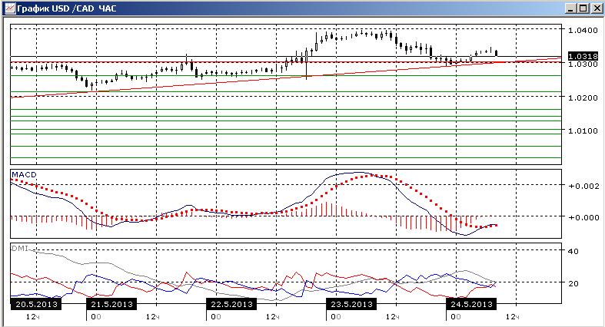Click the chart window icon in title bar

tap(10, 8)
